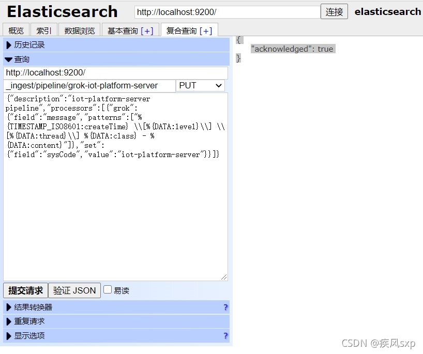Collapse the 查询 section
Viewport: 423px width, 354px height.
[x=116, y=59]
